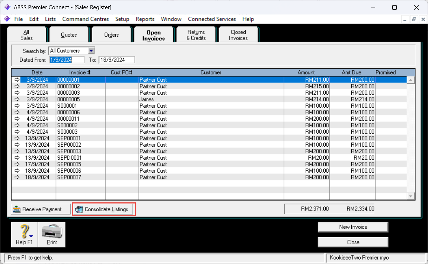The image size is (428, 264).
Task: Click the Print printer icon
Action: click(52, 234)
